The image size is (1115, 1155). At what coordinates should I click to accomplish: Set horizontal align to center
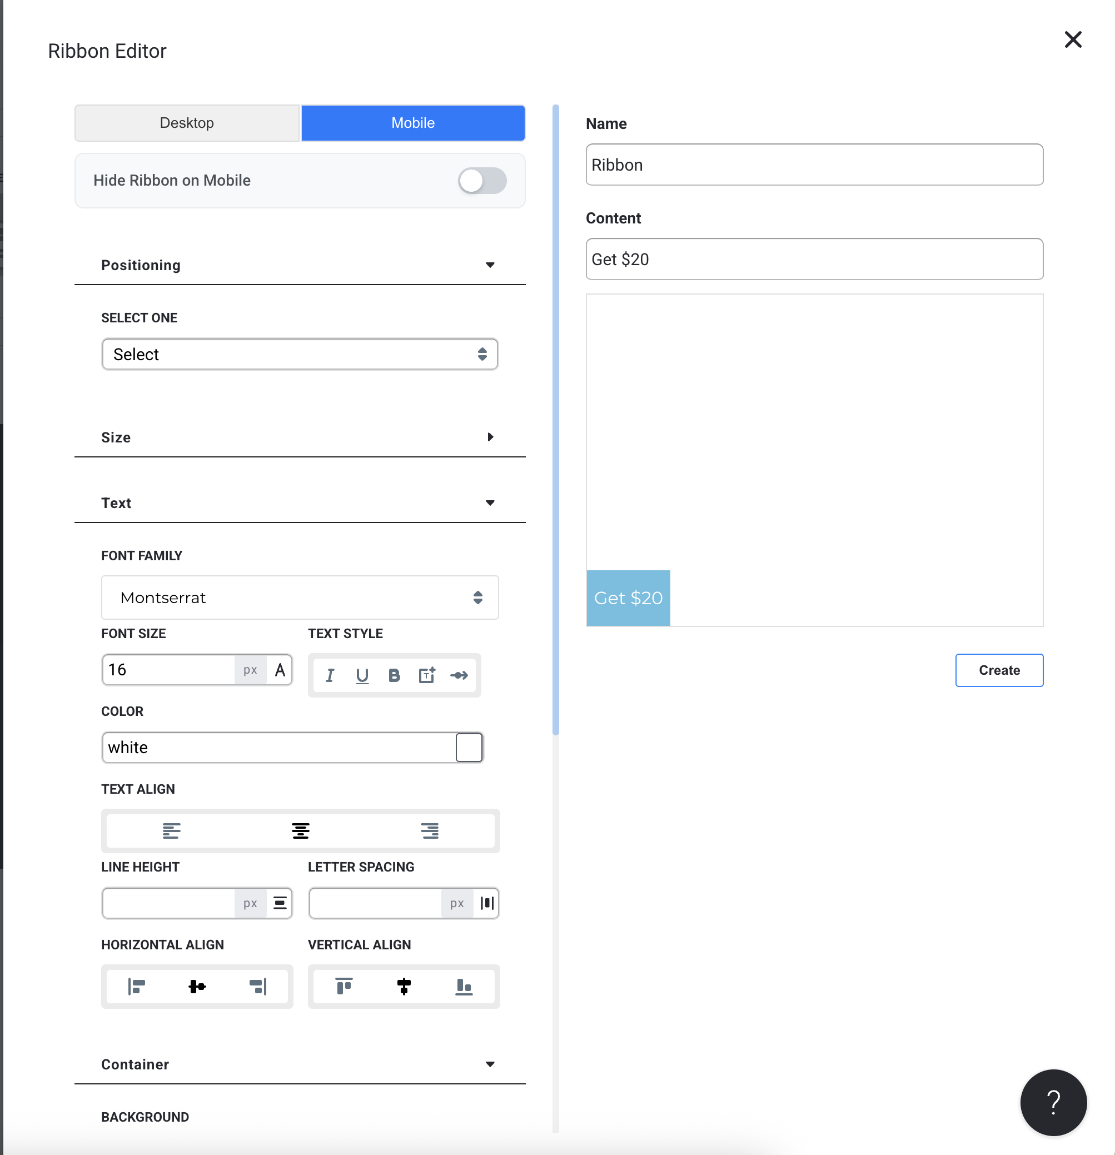click(197, 986)
